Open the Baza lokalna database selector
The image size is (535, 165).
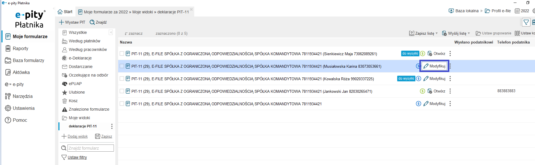click(464, 11)
